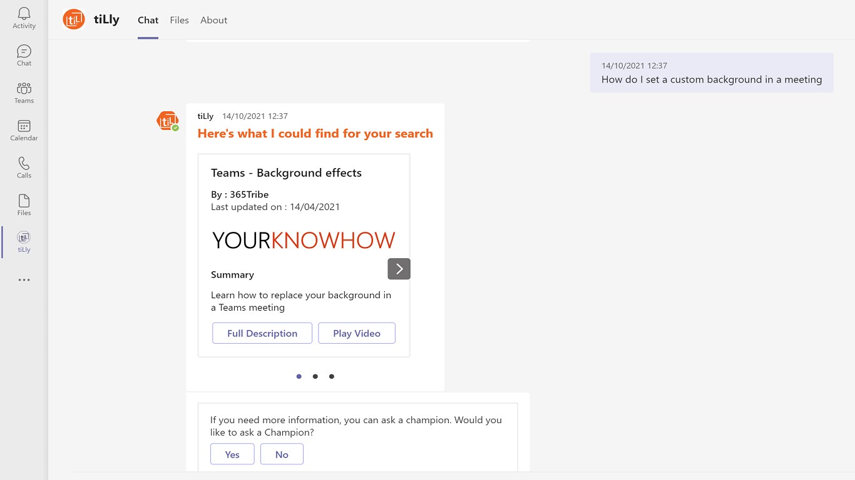Answer No to ask a Champion
Image resolution: width=855 pixels, height=480 pixels.
point(282,454)
